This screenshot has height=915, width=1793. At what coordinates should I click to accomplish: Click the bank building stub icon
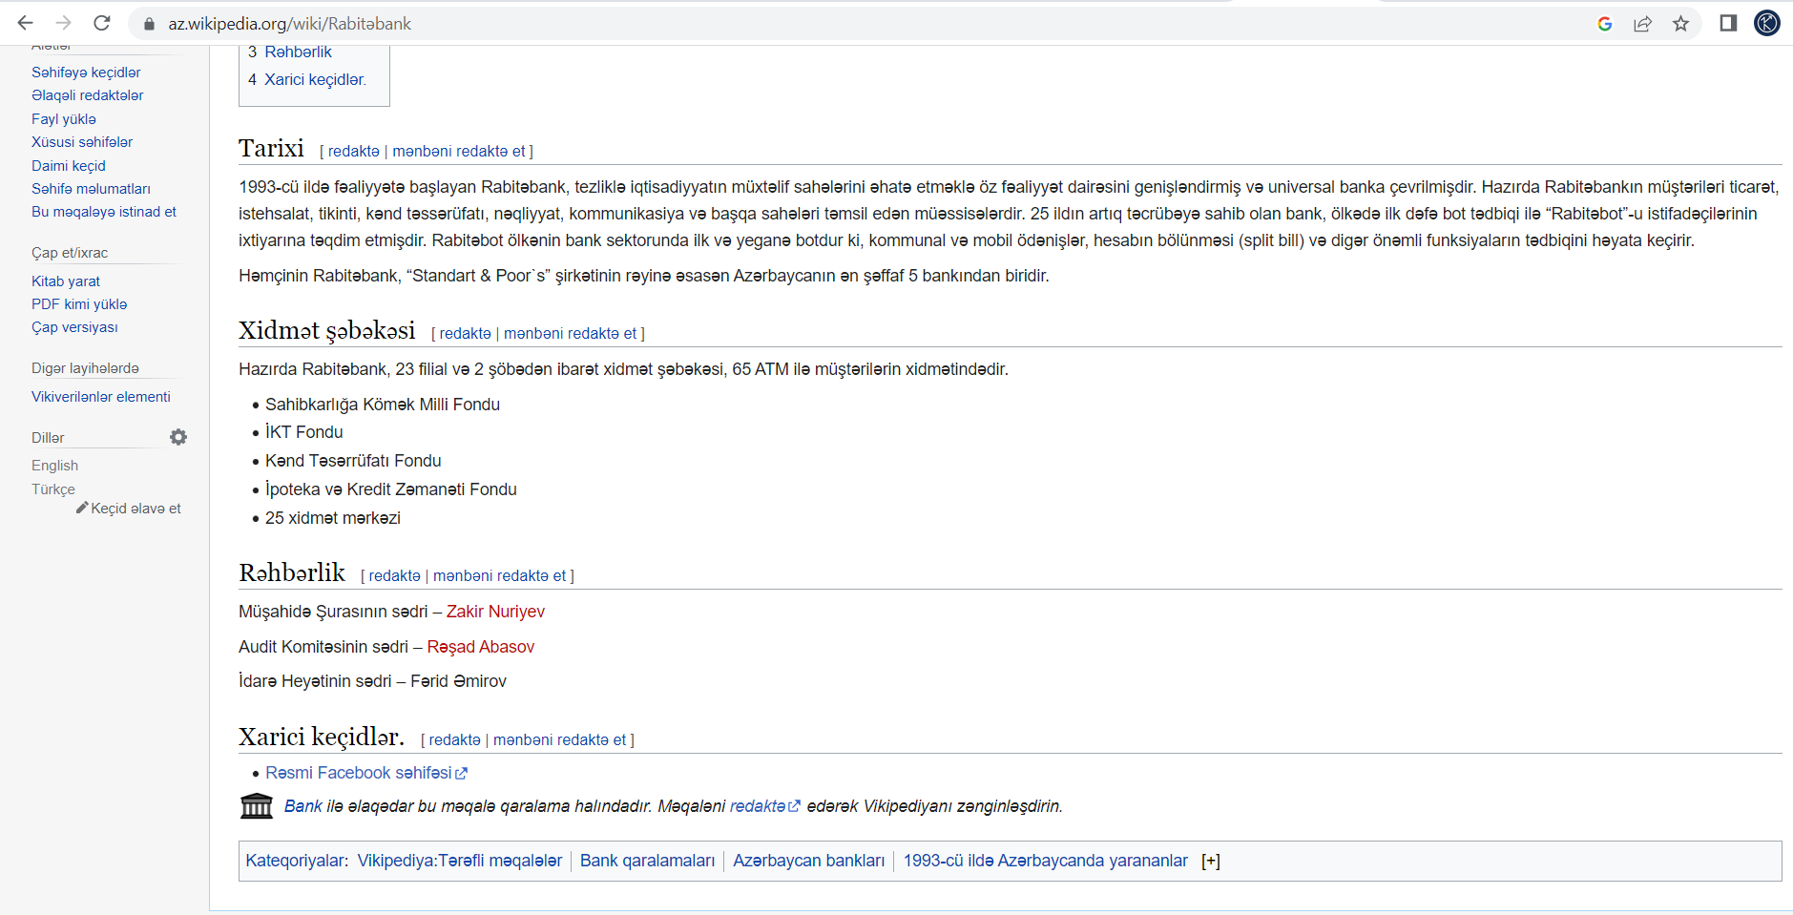256,806
